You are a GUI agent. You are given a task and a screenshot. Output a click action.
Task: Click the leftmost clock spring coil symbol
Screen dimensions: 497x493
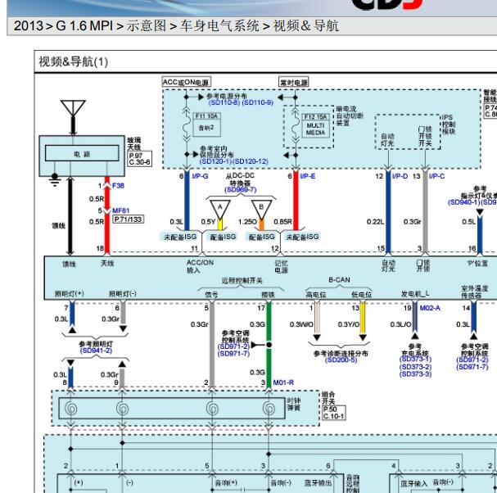point(70,409)
